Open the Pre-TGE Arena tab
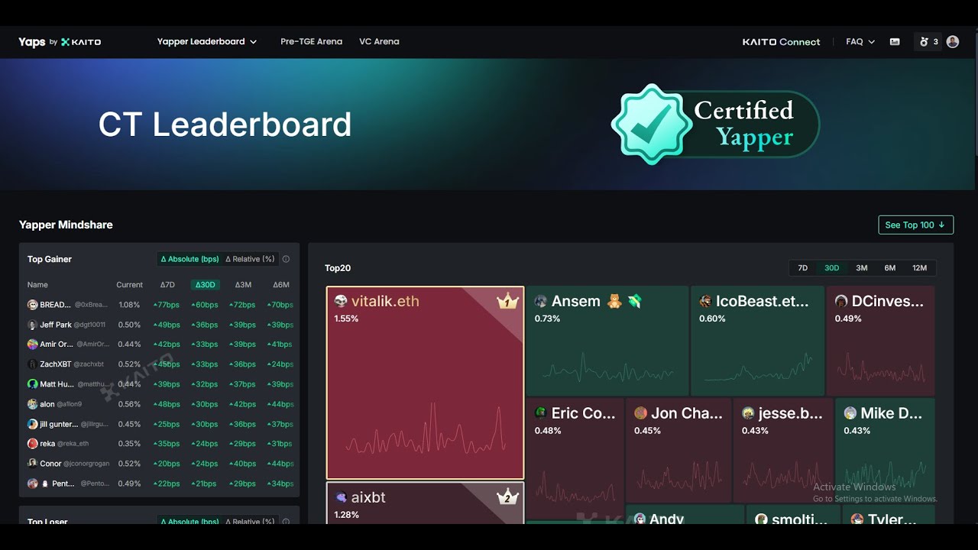 pyautogui.click(x=311, y=41)
